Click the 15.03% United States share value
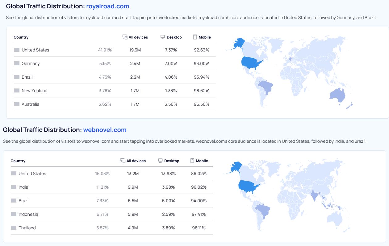 pos(102,174)
